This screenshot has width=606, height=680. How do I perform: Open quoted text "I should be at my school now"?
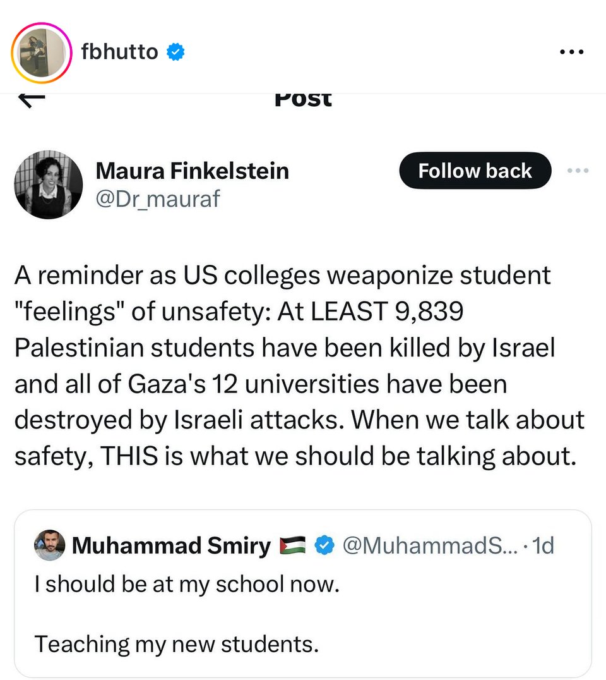187,585
